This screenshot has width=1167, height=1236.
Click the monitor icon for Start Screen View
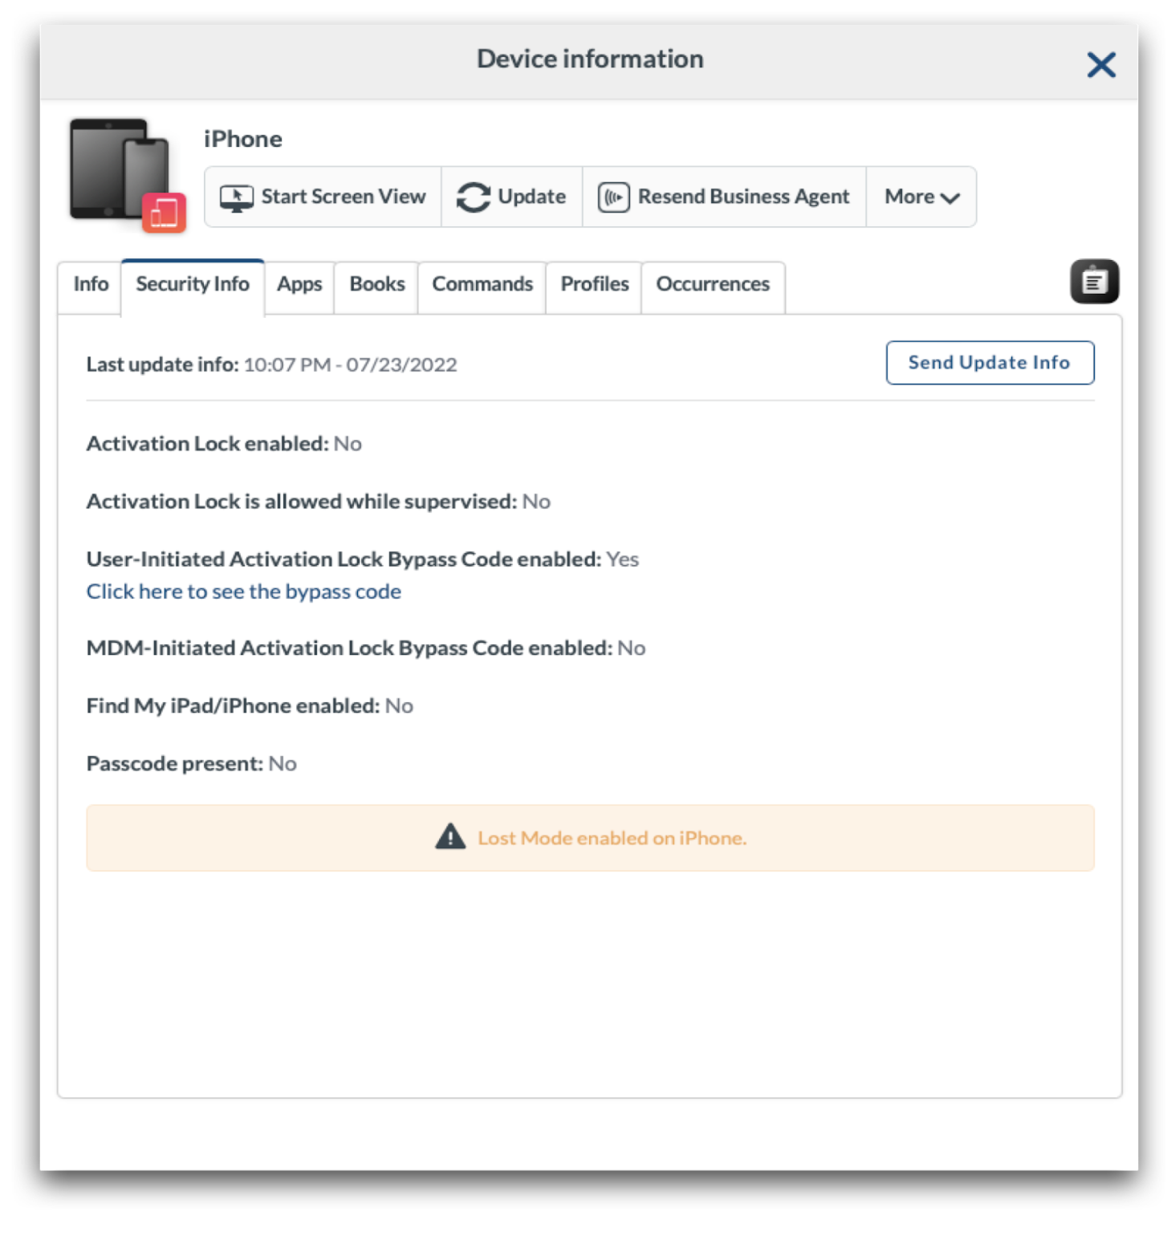(x=236, y=197)
